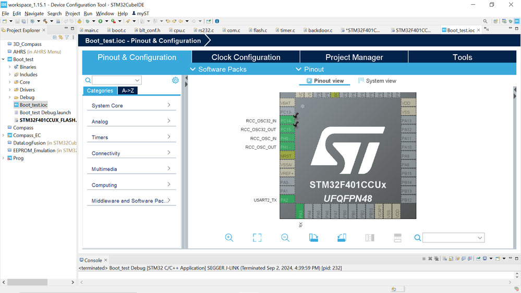Open the Project menu
The width and height of the screenshot is (521, 293).
pyautogui.click(x=72, y=13)
